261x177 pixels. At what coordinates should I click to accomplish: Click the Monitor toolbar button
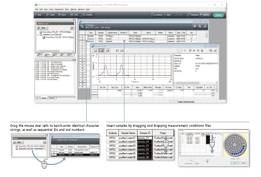point(205,15)
